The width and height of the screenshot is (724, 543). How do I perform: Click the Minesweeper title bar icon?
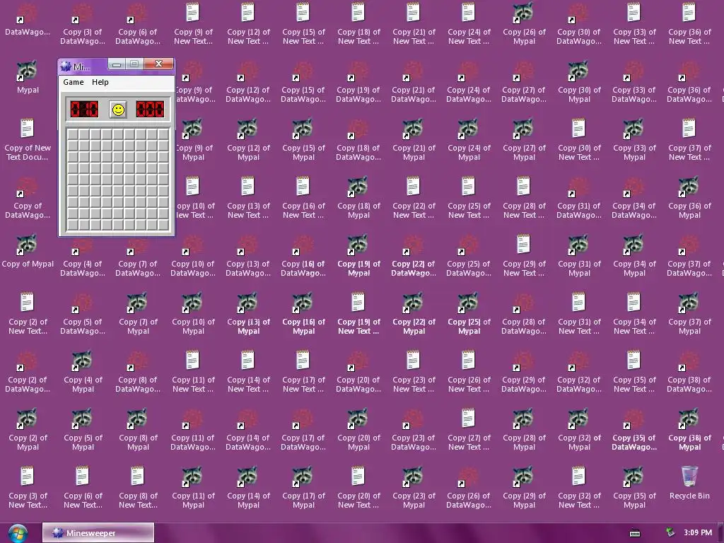[x=66, y=66]
